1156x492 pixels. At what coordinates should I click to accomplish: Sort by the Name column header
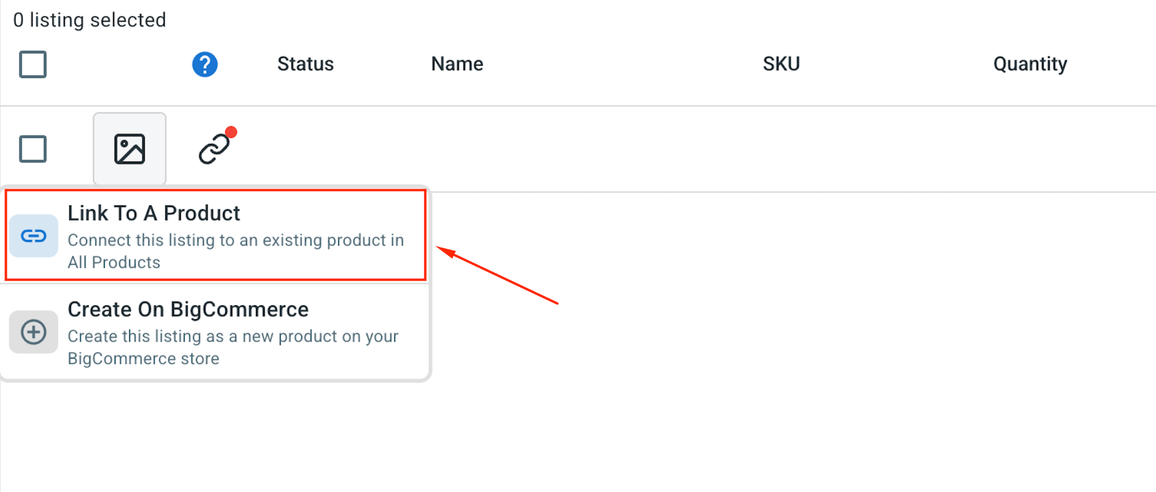(x=457, y=64)
